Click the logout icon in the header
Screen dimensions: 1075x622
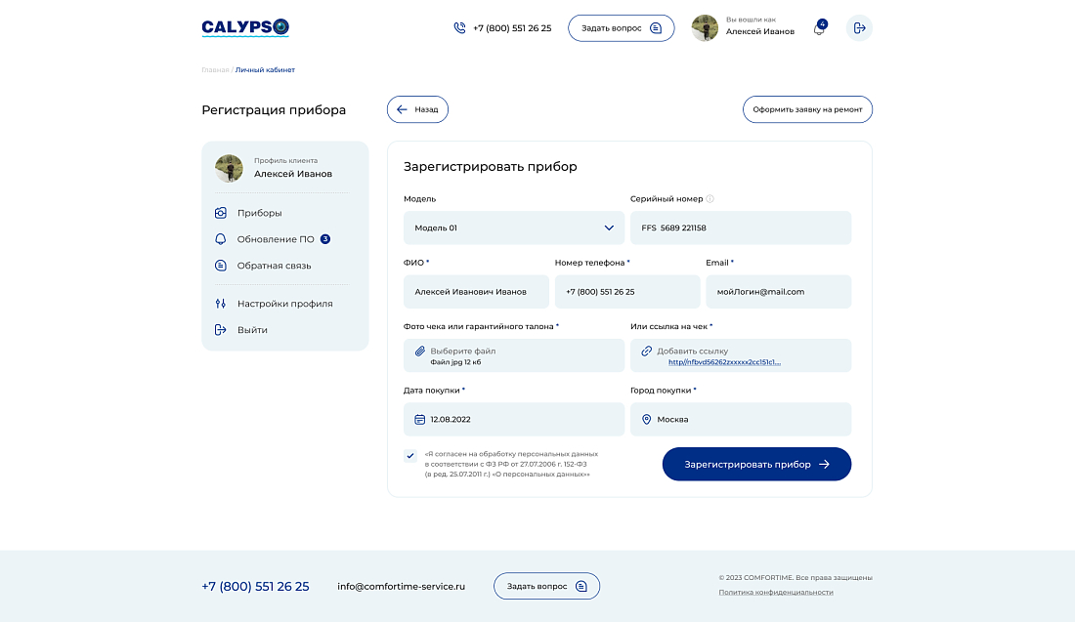[859, 27]
